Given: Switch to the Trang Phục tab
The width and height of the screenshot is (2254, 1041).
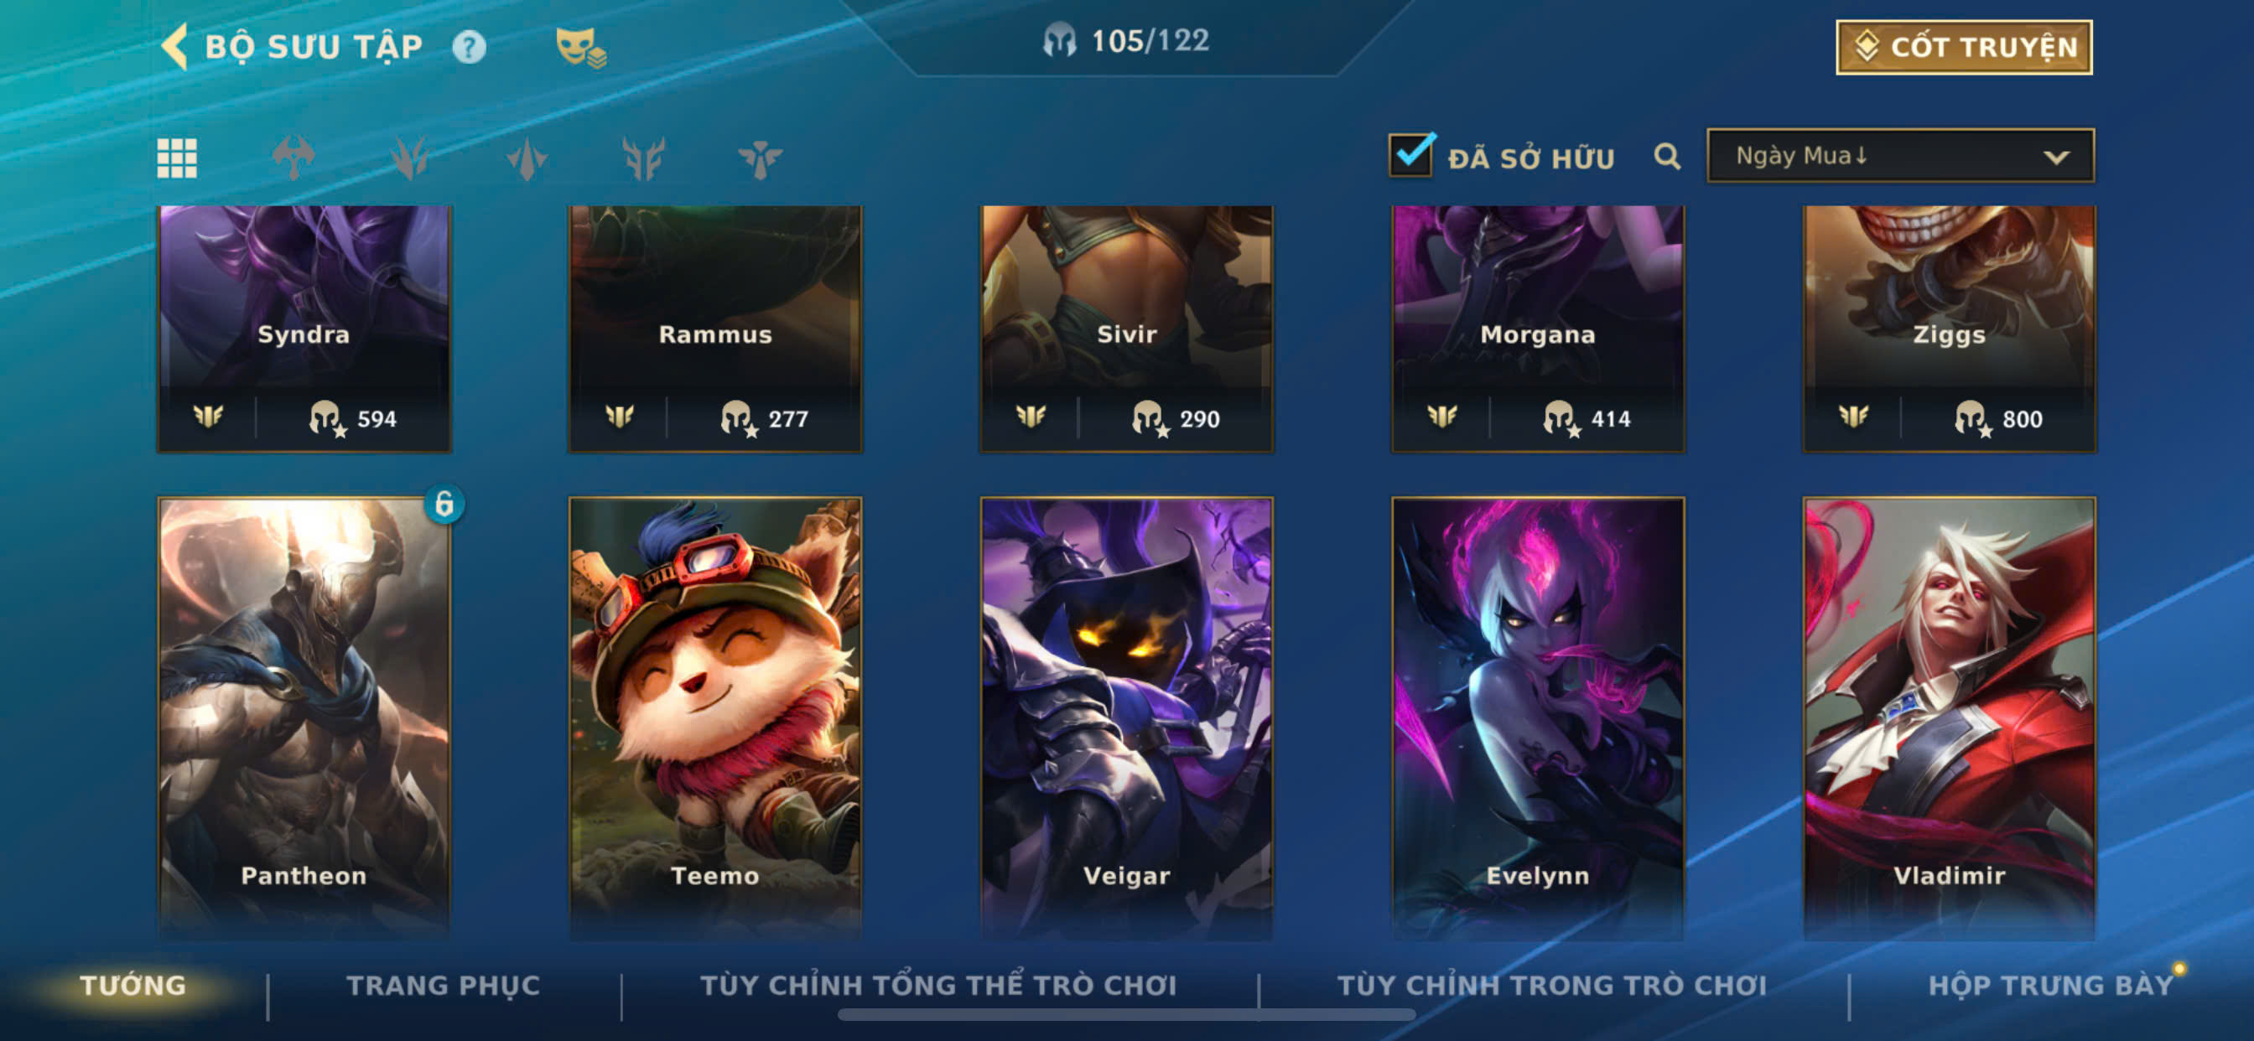Looking at the screenshot, I should click(x=444, y=985).
